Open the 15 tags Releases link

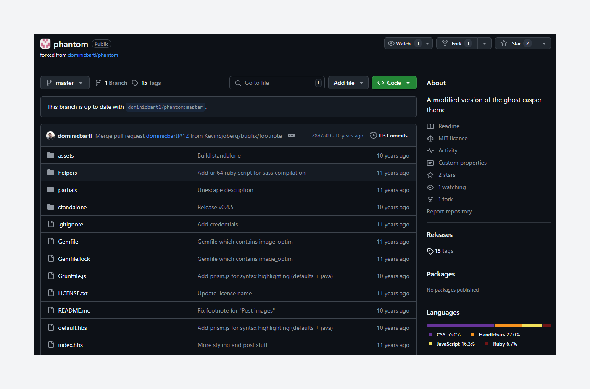(440, 251)
